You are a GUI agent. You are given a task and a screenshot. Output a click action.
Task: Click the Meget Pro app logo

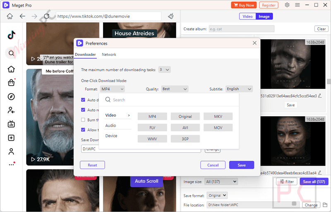6,5
